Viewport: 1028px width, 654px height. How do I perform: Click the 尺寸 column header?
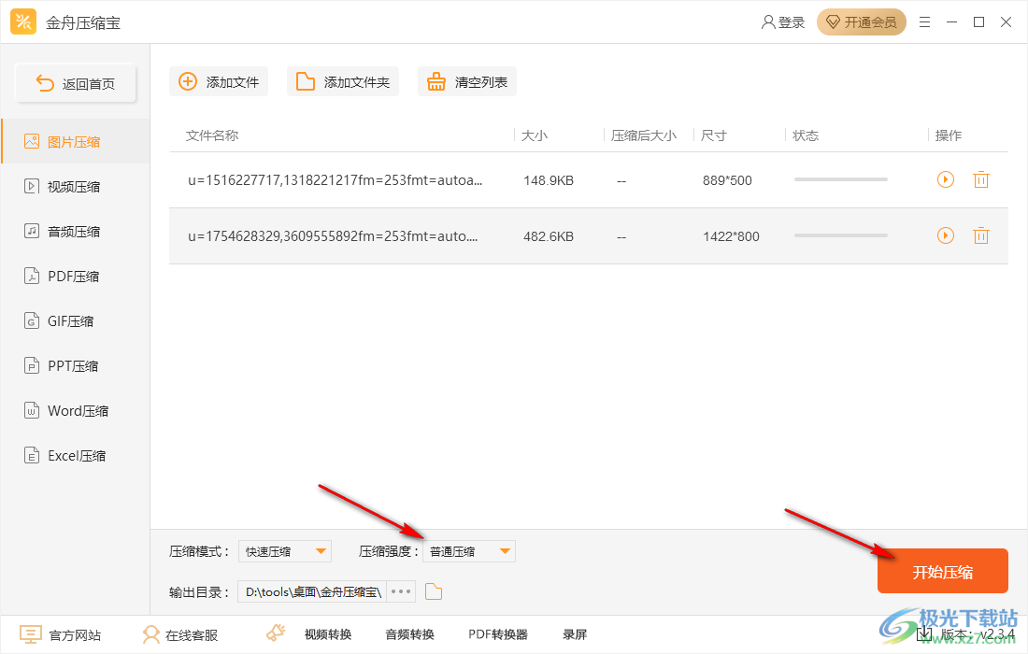[x=714, y=135]
